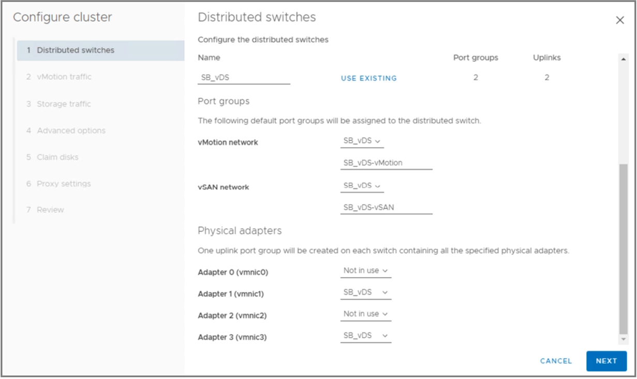Open the vSAN network switch dropdown
This screenshot has width=637, height=379.
(x=362, y=185)
